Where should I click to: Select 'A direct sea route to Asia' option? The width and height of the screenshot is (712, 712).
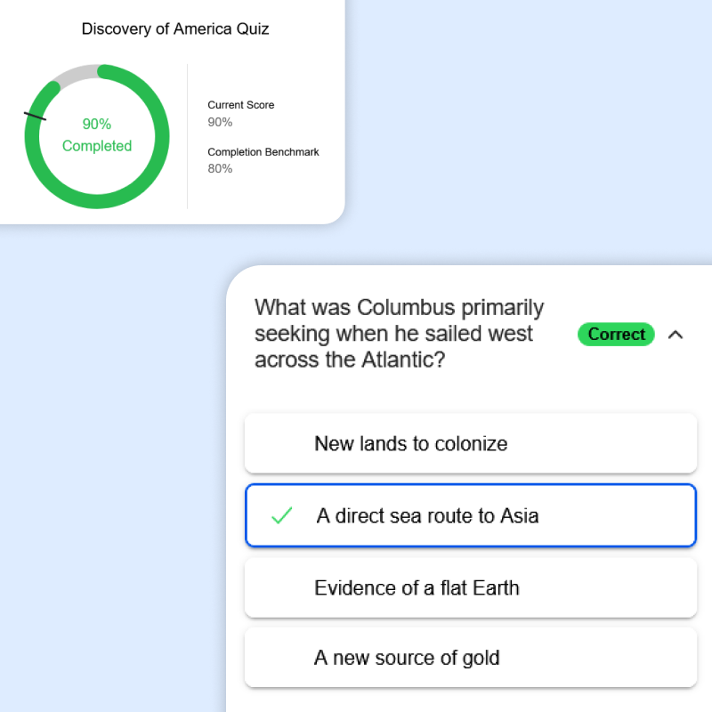470,515
